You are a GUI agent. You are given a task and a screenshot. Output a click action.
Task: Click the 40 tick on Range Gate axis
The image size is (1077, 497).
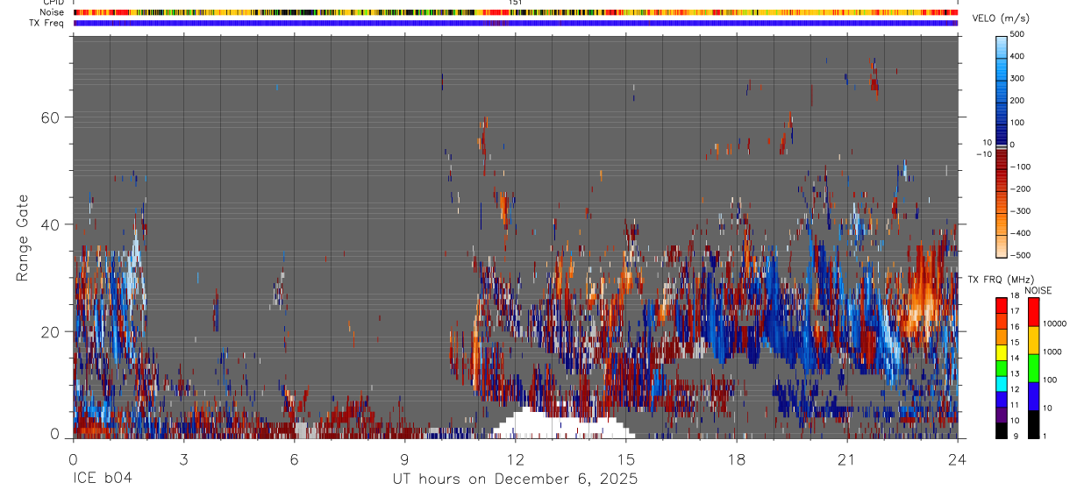[49, 224]
